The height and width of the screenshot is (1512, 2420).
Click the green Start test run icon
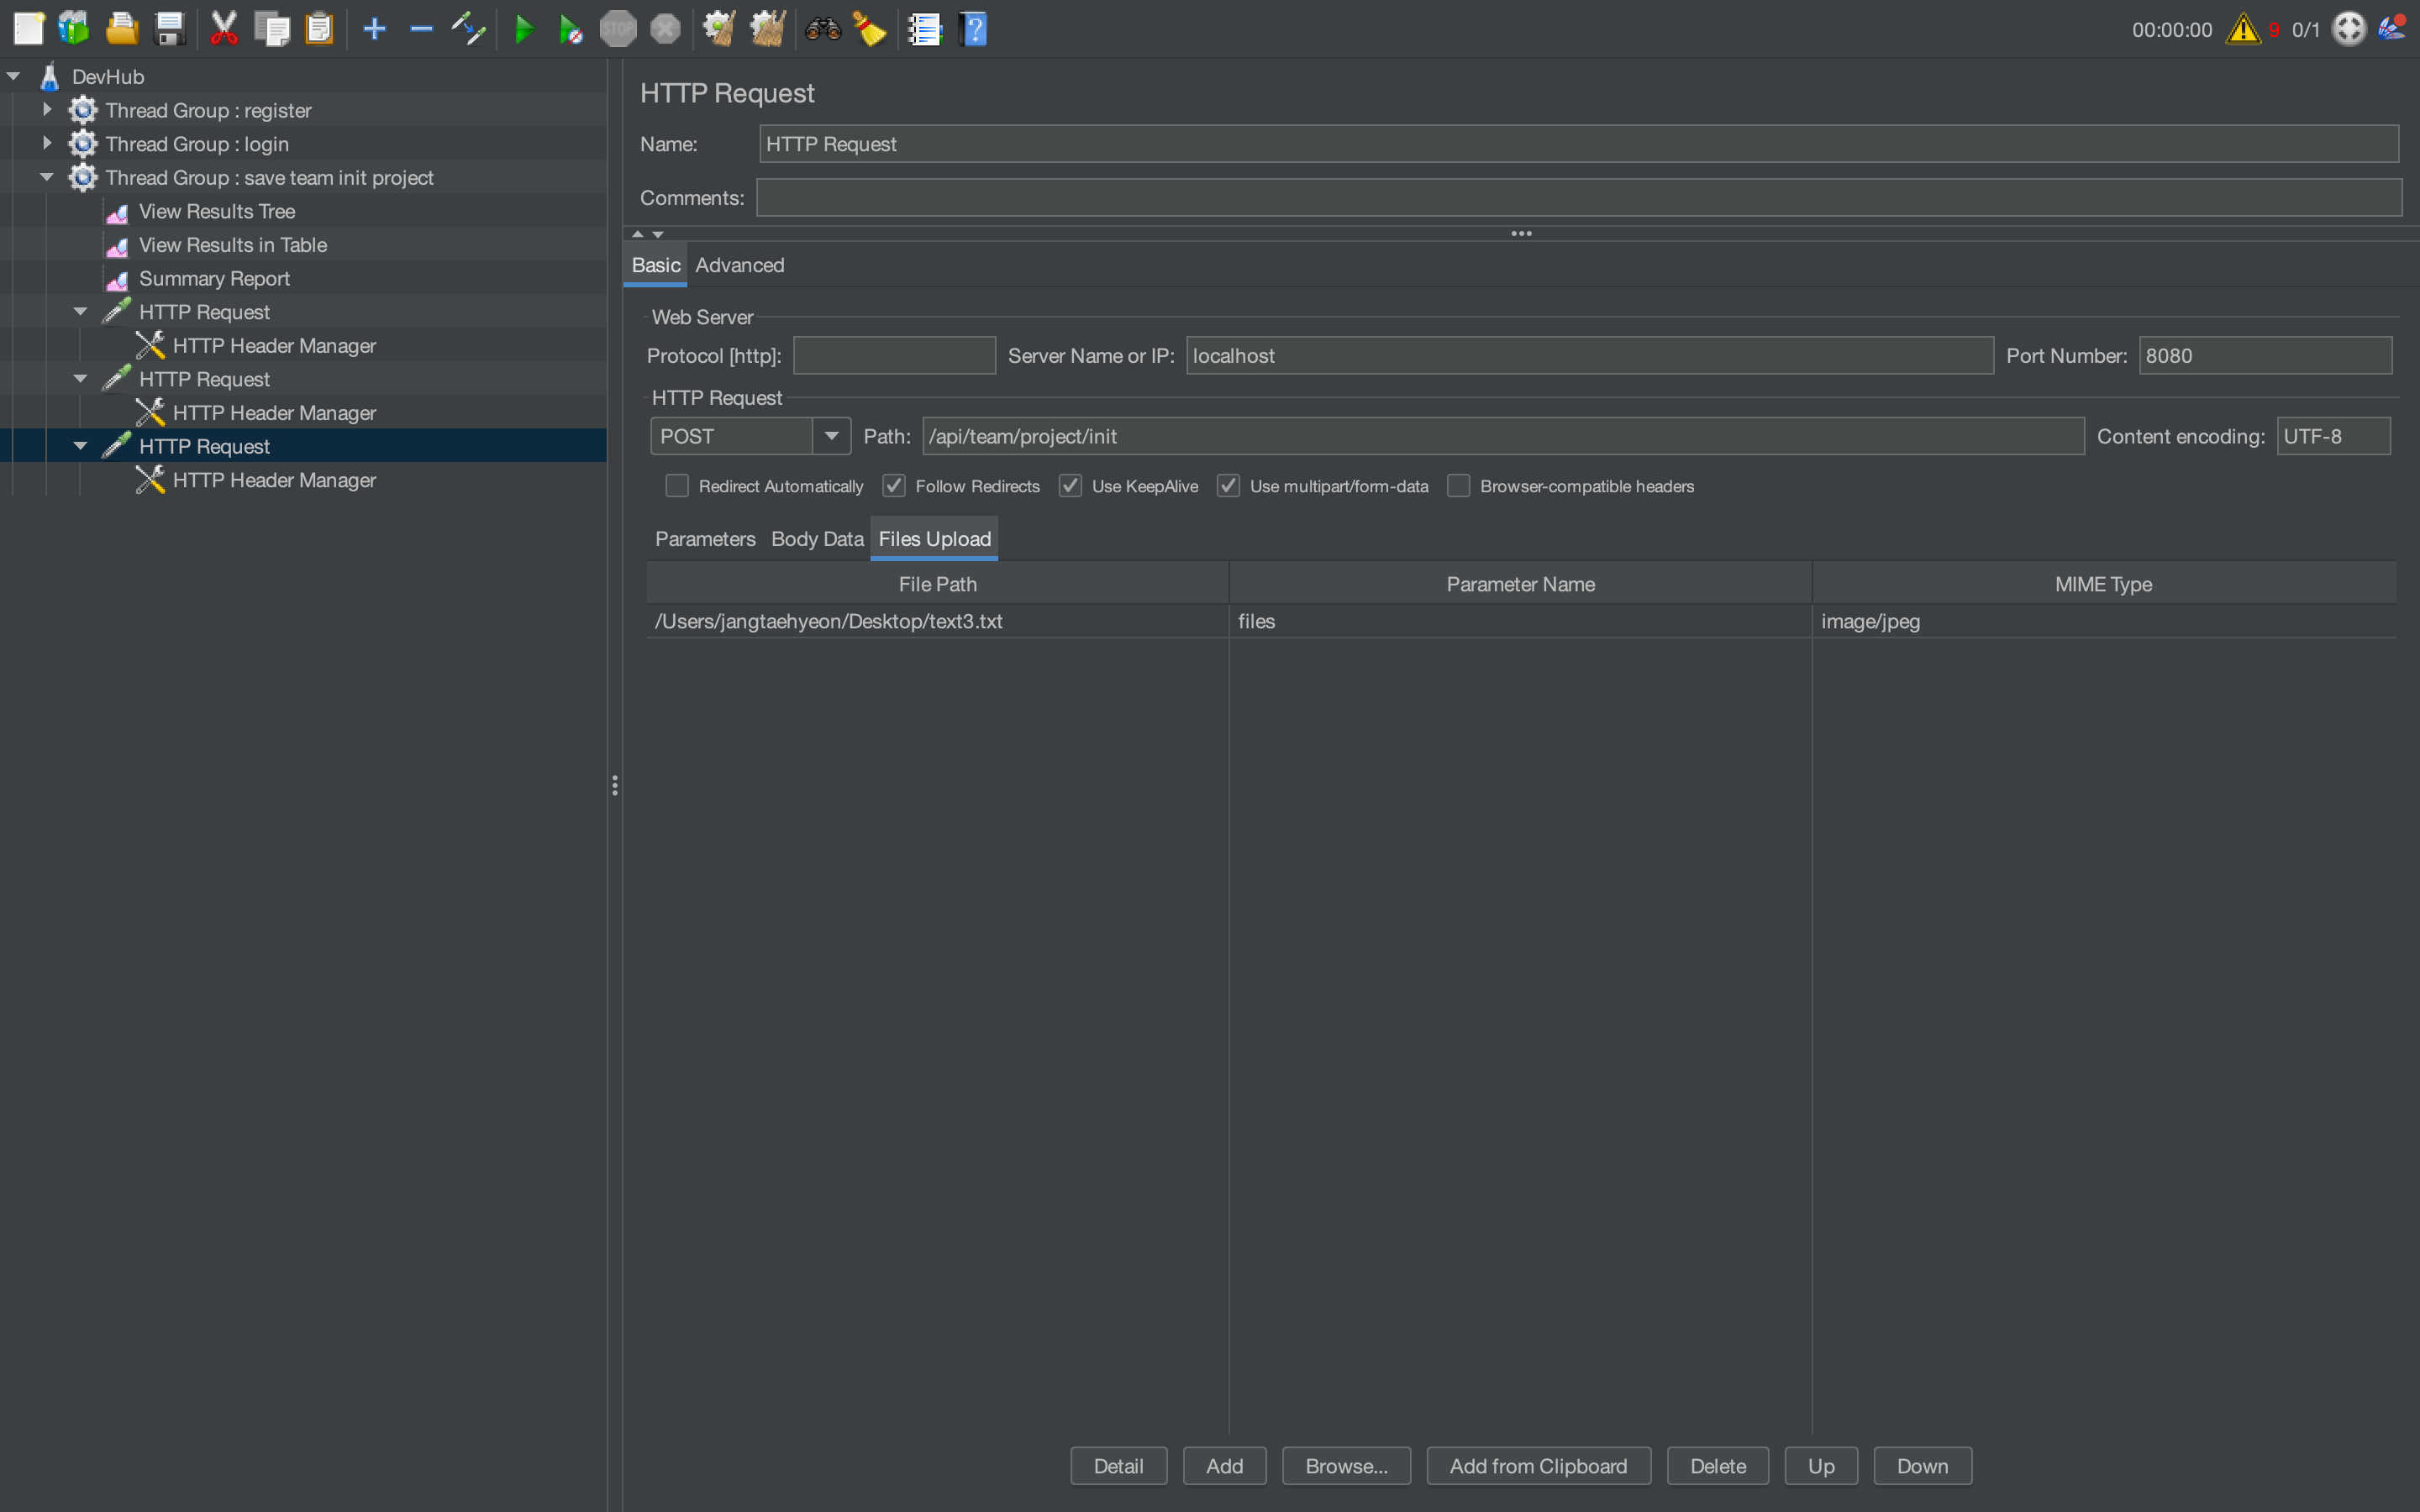(523, 29)
